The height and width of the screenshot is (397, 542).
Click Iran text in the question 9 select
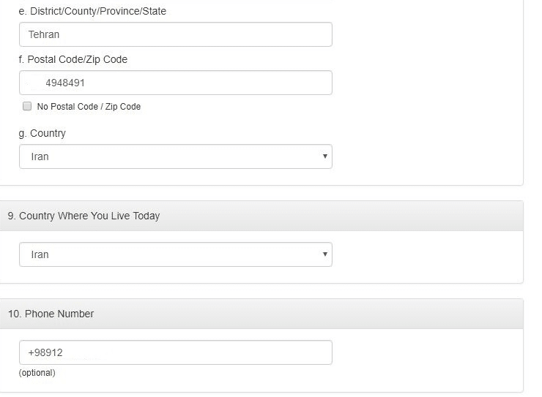pos(40,254)
